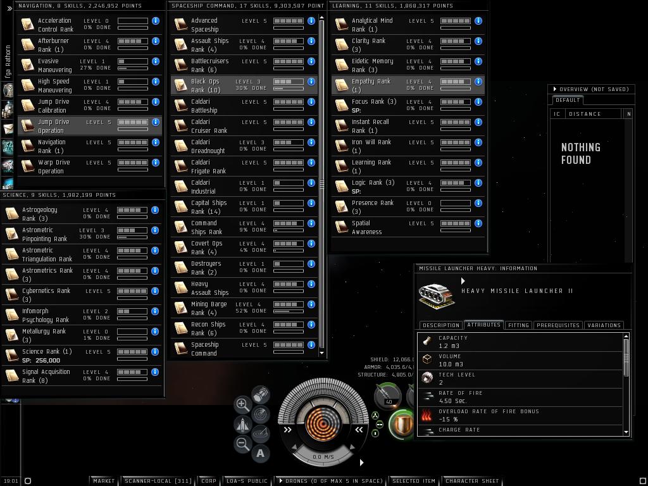Screen dimensions: 648x486
Task: Switch to the Description tab
Action: (x=441, y=325)
